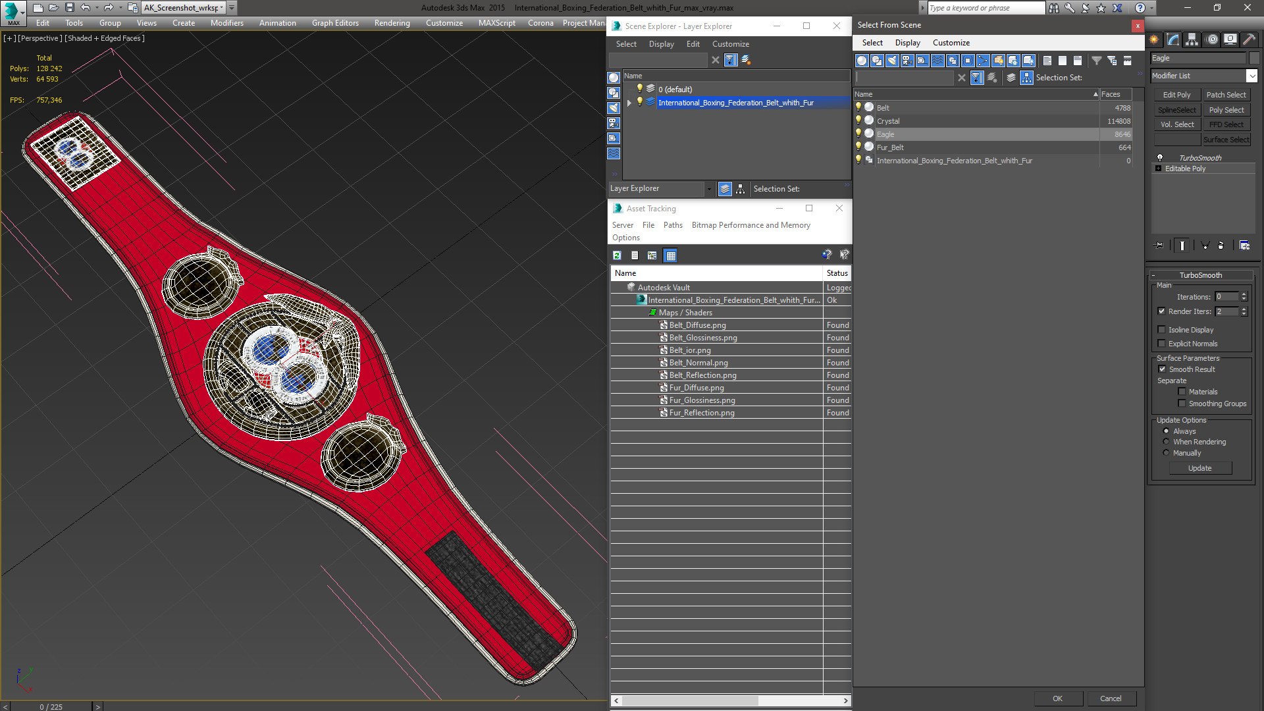The height and width of the screenshot is (711, 1264).
Task: Switch to sort by hierarchy in Select From Scene
Action: (x=1027, y=78)
